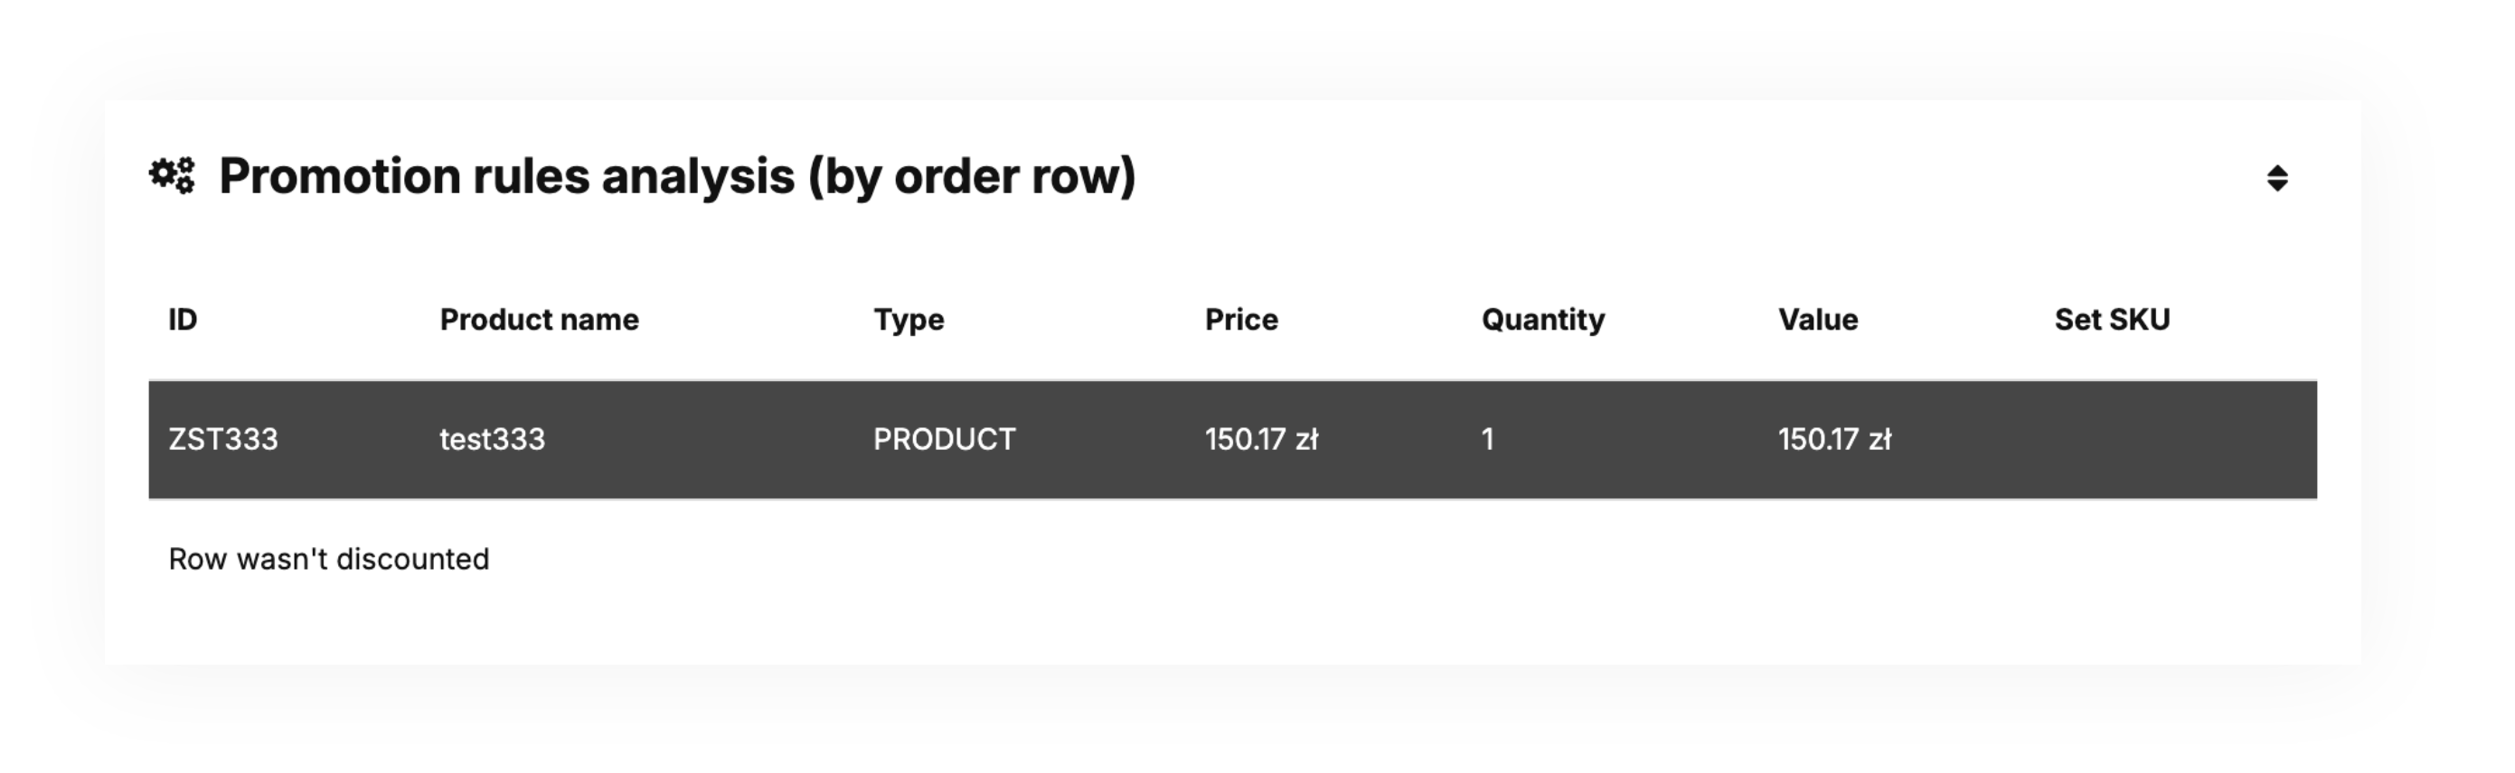This screenshot has height=773, width=2515.
Task: Click the Quantity column header
Action: coord(1542,320)
